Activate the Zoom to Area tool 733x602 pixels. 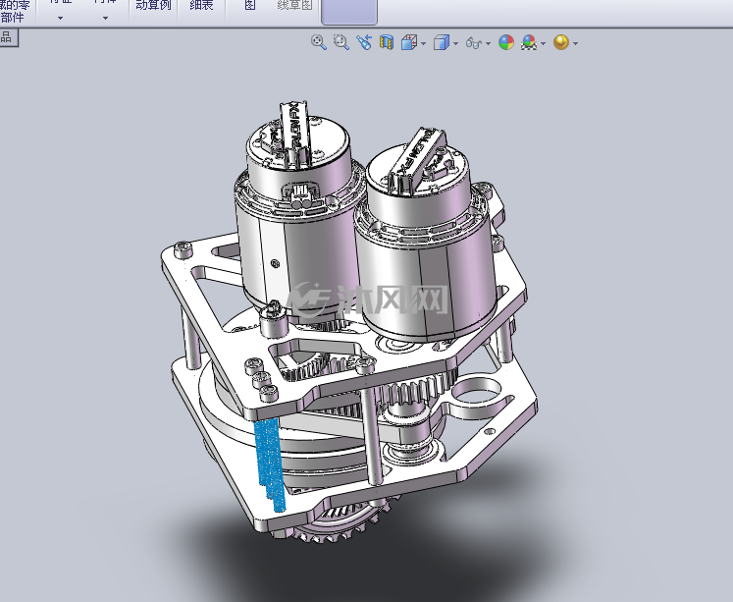[341, 42]
